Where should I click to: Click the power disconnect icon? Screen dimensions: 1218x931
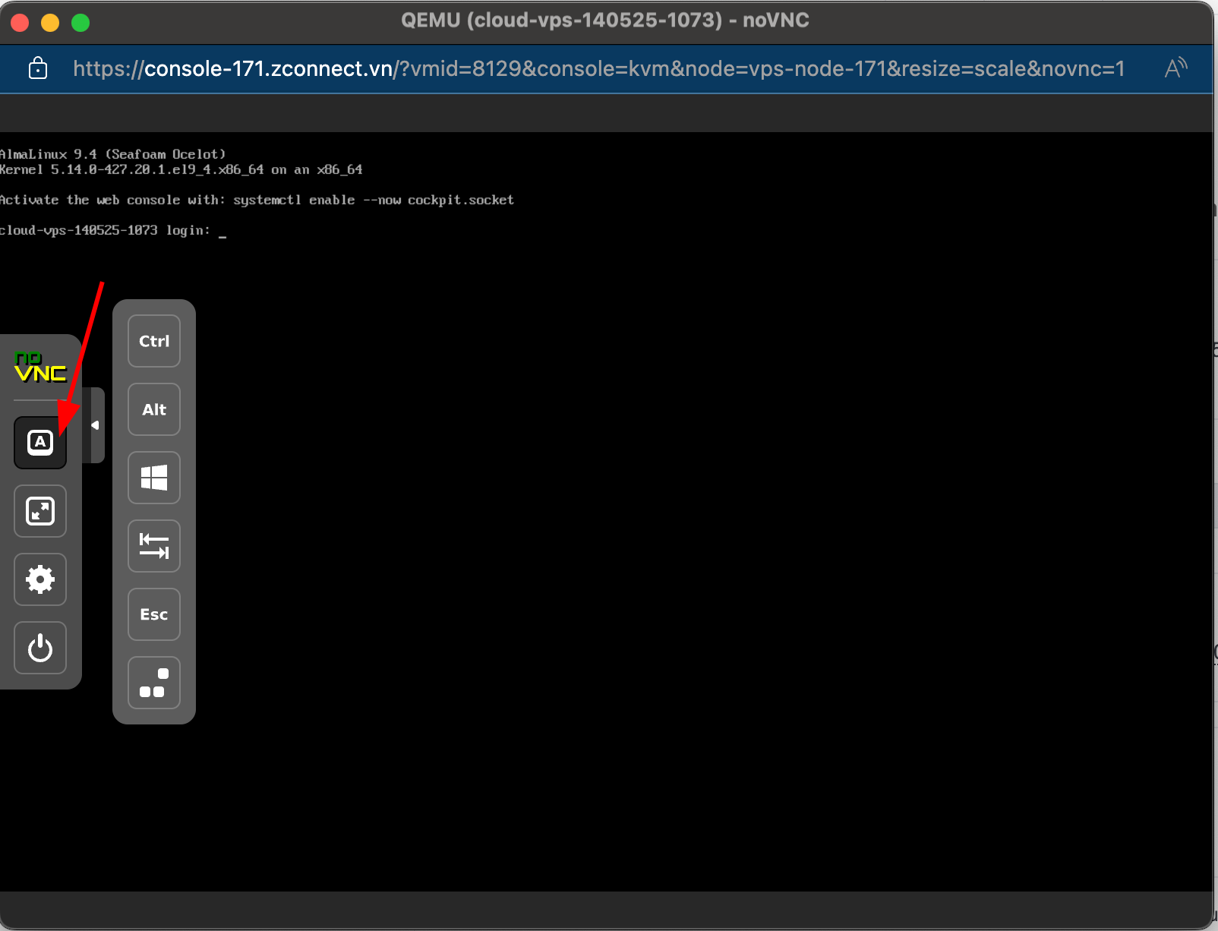40,648
